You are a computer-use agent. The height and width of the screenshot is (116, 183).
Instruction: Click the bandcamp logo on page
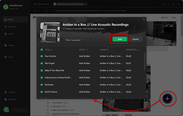[x=40, y=17]
